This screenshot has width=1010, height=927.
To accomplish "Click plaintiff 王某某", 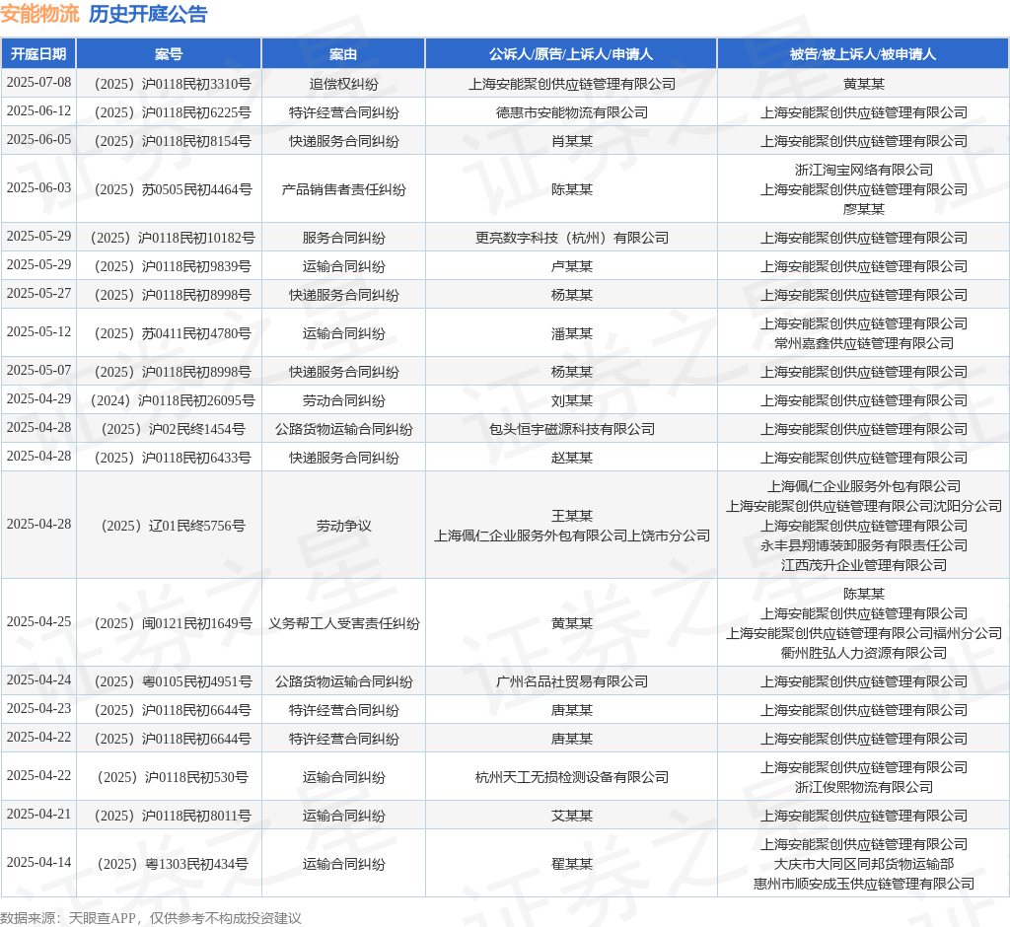I will click(x=571, y=516).
